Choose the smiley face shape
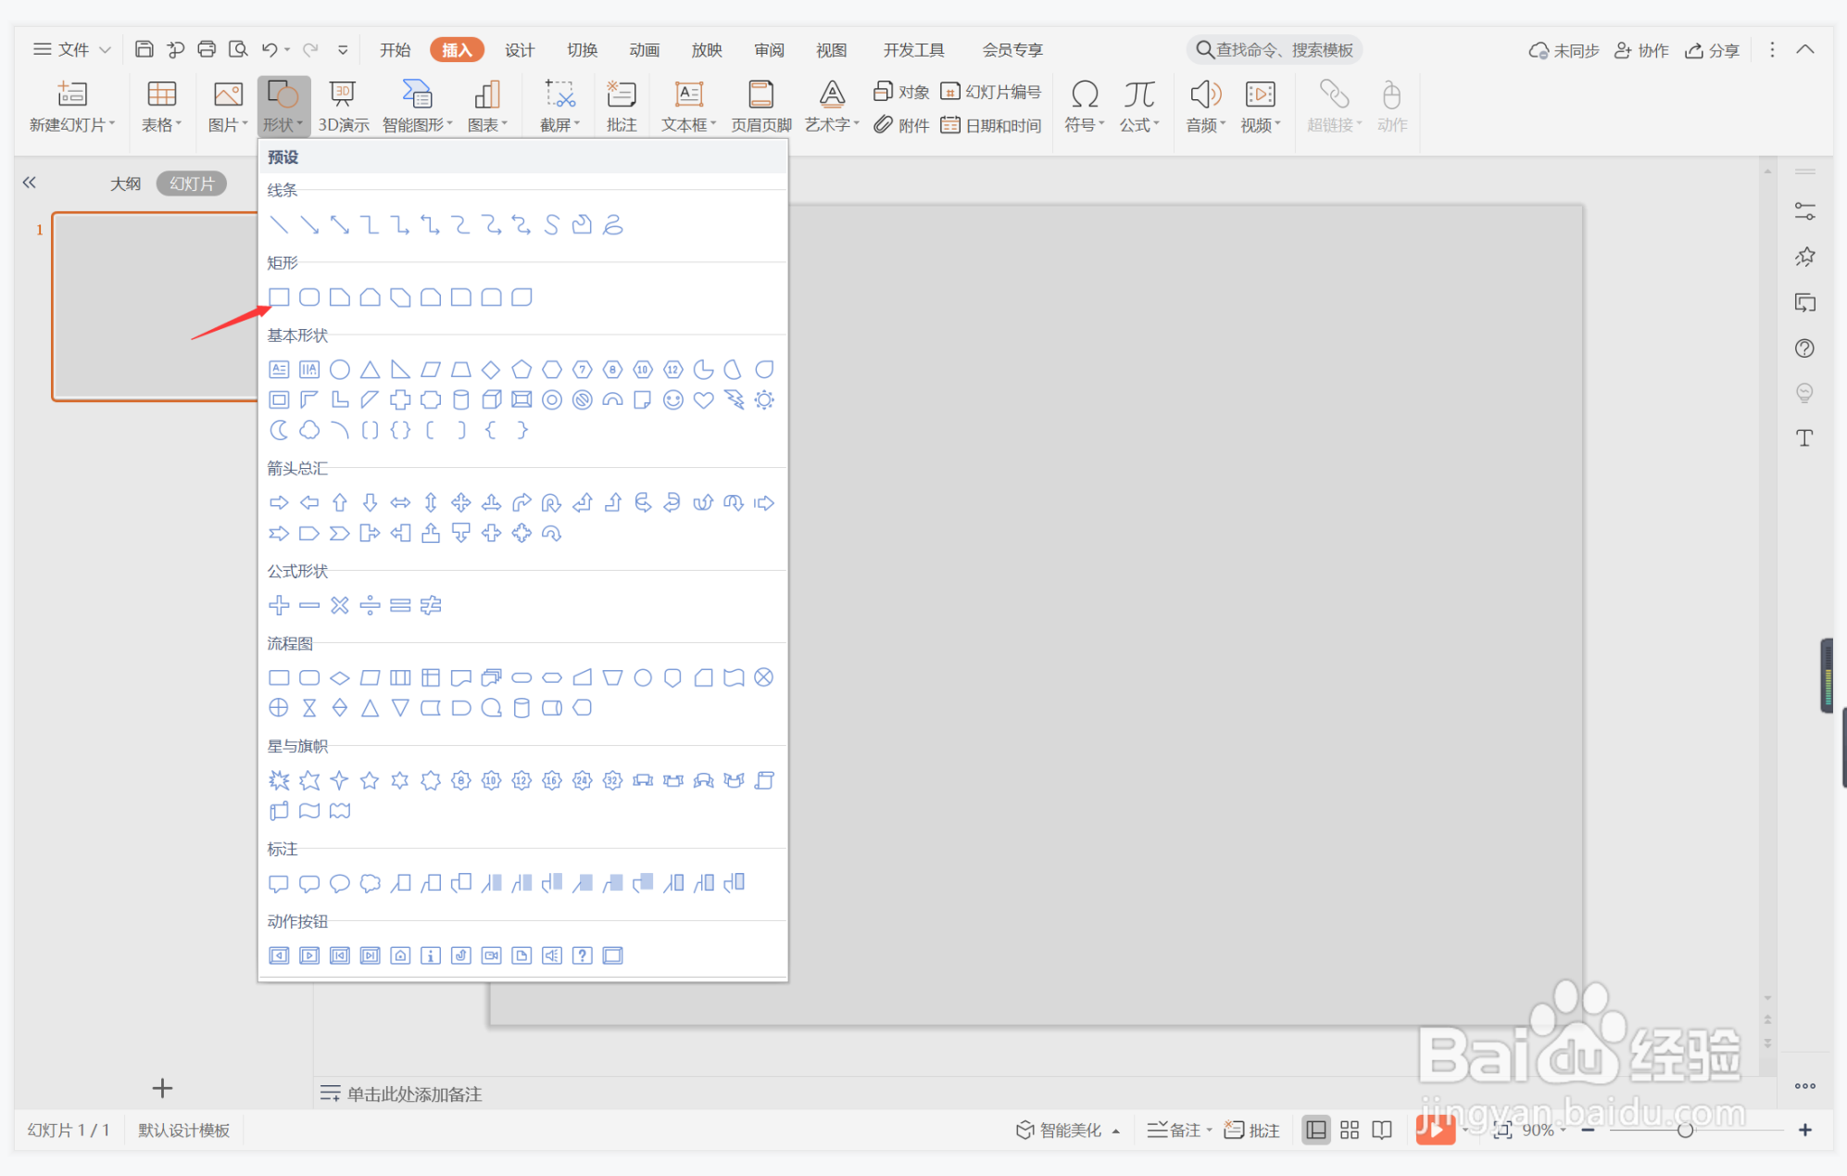Image resolution: width=1847 pixels, height=1176 pixels. [x=673, y=400]
